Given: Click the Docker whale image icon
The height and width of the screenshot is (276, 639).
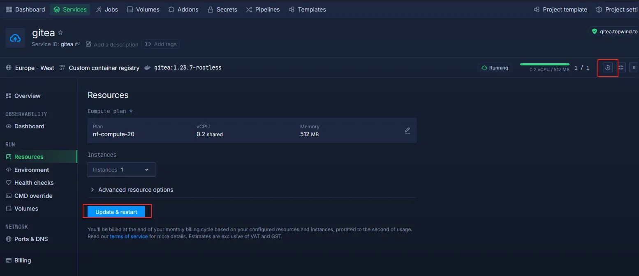Looking at the screenshot, I should (148, 67).
